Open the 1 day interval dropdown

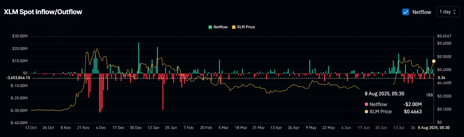pos(448,12)
